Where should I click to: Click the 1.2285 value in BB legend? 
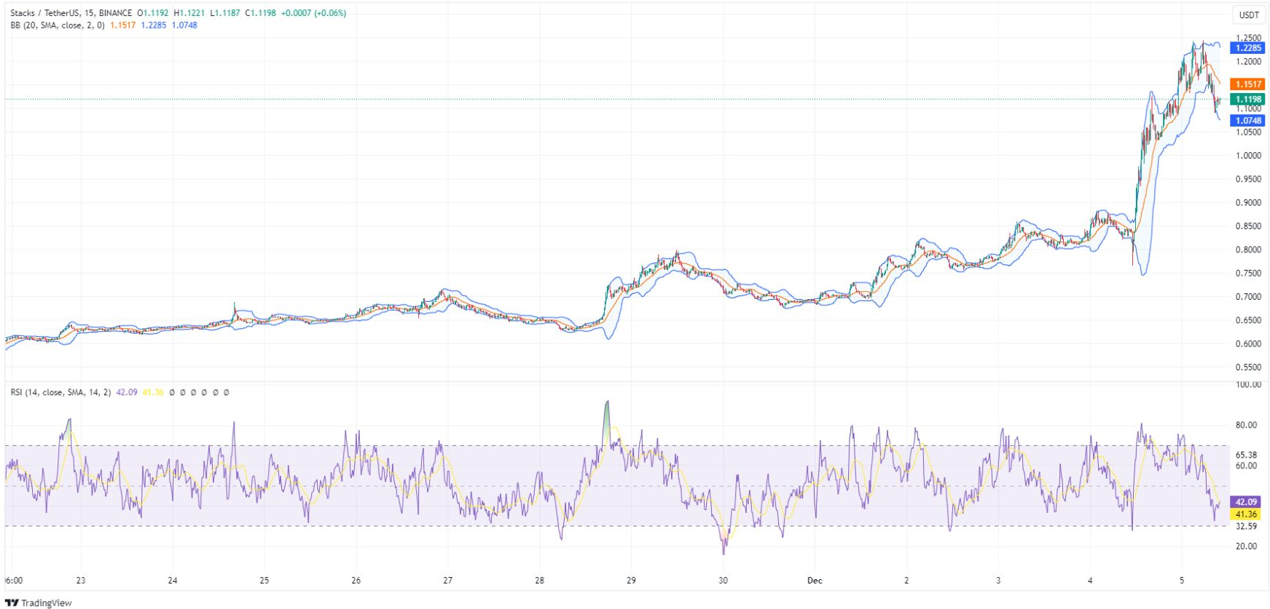[154, 25]
